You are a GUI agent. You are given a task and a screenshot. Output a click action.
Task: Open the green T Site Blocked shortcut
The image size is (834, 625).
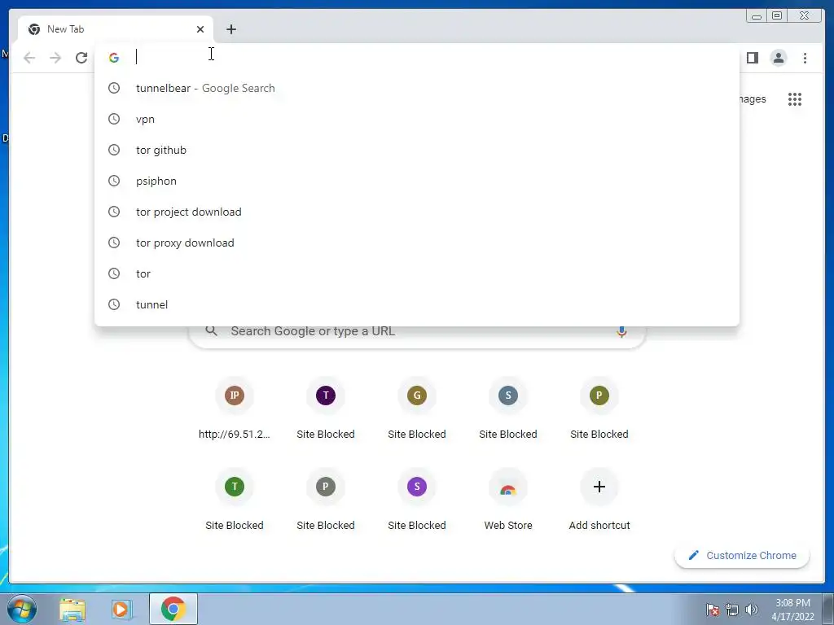(234, 500)
